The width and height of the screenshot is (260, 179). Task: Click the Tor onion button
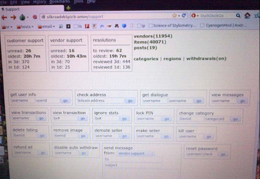[22, 17]
